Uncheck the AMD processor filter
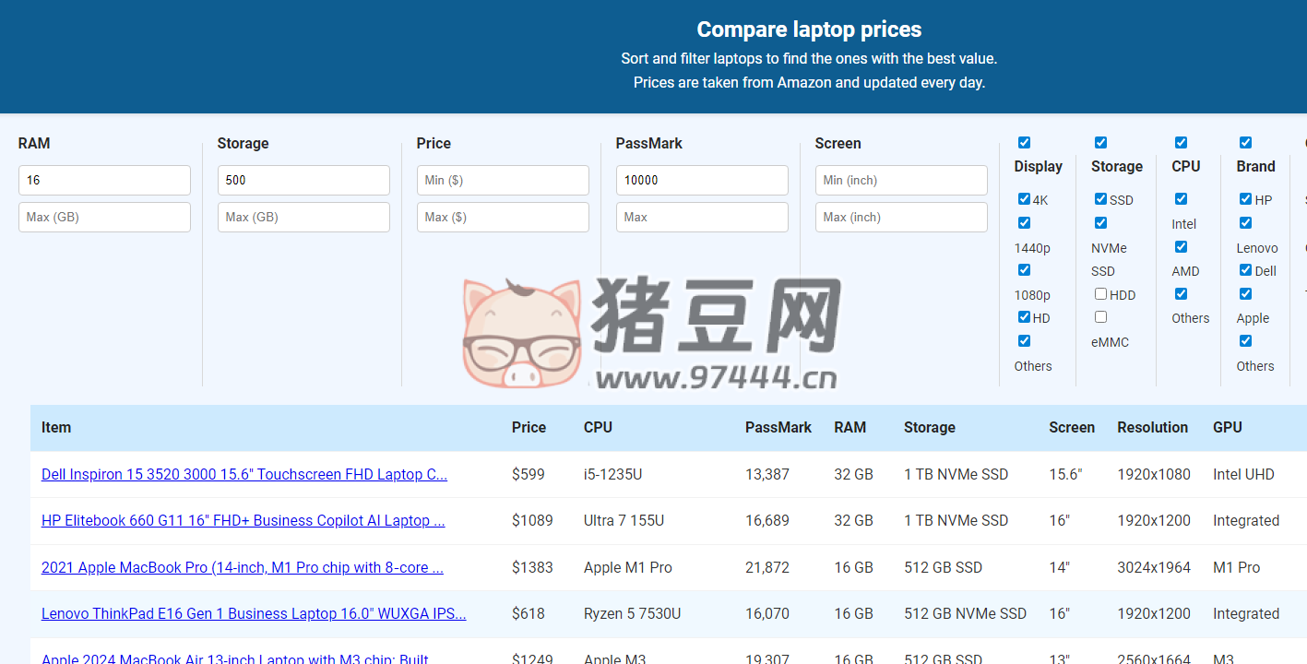1307x664 pixels. pyautogui.click(x=1181, y=246)
